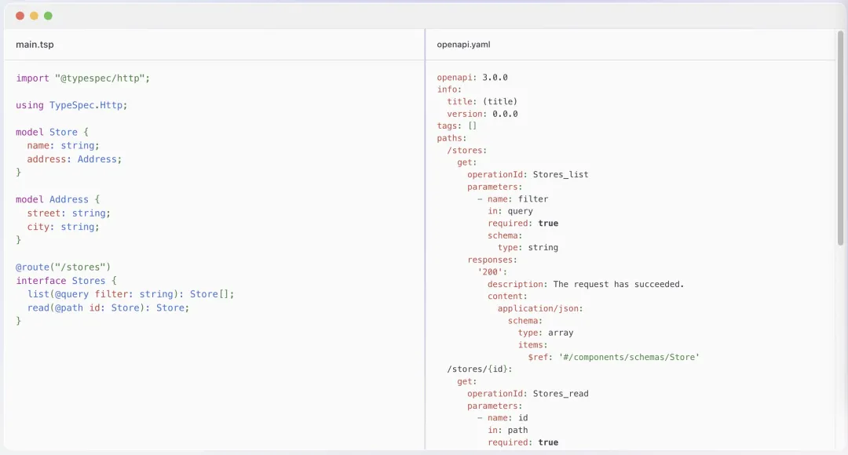The height and width of the screenshot is (455, 848).
Task: Click the openapi: 3.0.0 version line
Action: (472, 78)
